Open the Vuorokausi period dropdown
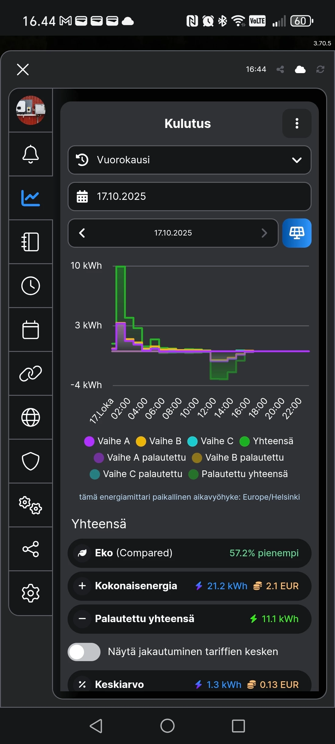The height and width of the screenshot is (744, 335). click(x=189, y=160)
